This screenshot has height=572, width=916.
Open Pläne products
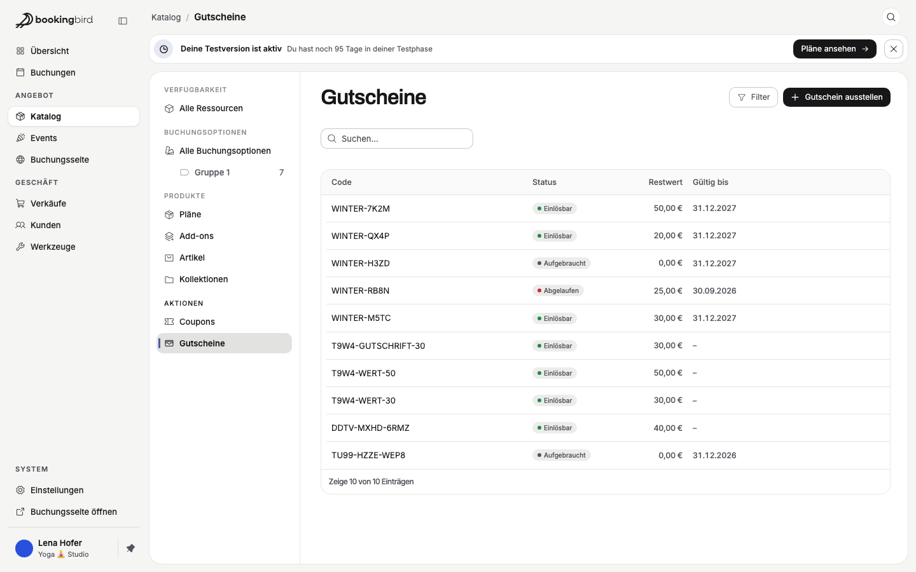225,214
